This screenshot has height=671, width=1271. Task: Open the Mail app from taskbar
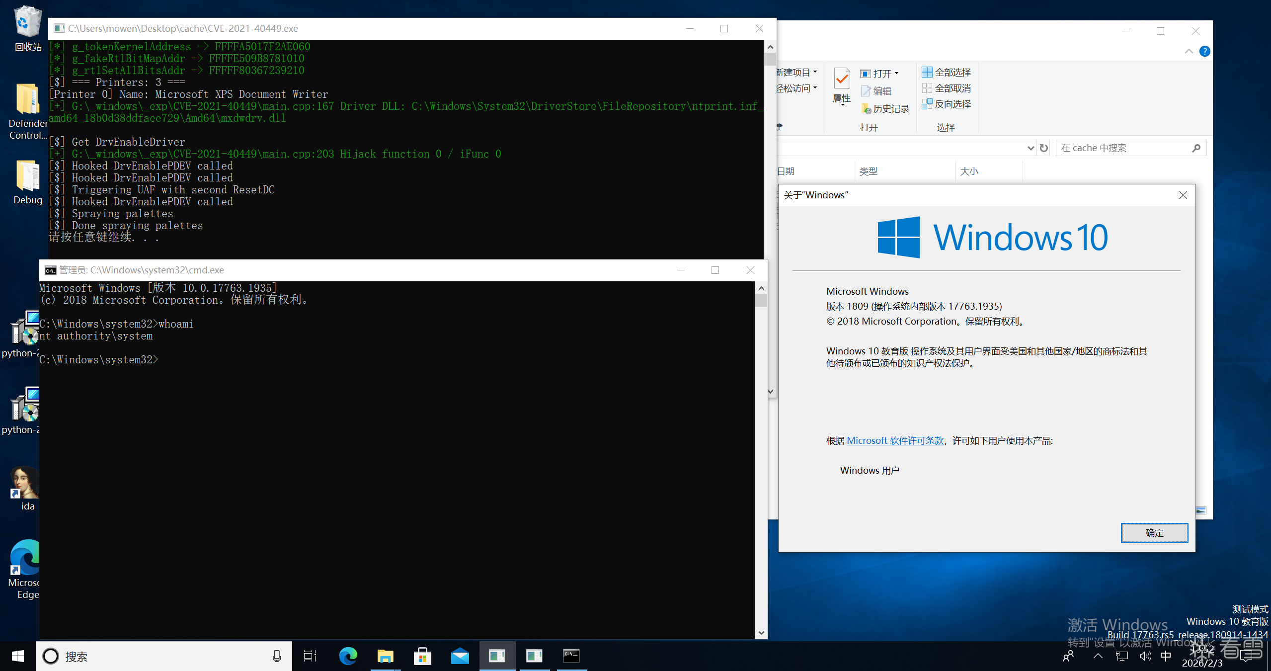pos(460,656)
